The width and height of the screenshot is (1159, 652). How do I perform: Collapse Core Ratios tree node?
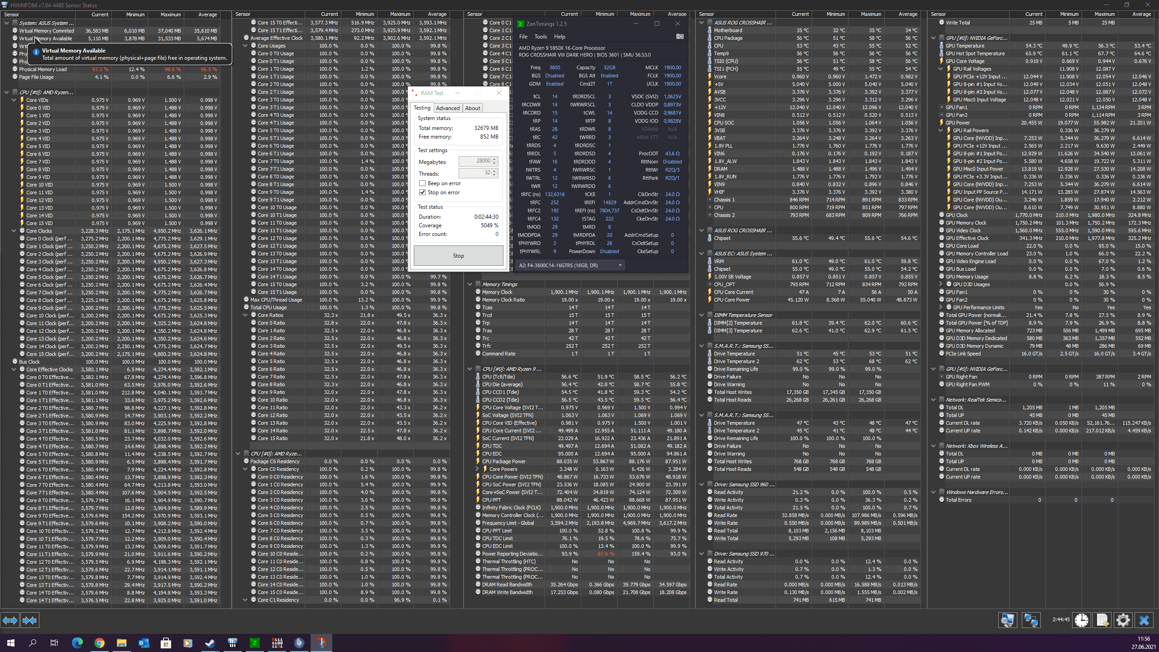pos(245,315)
